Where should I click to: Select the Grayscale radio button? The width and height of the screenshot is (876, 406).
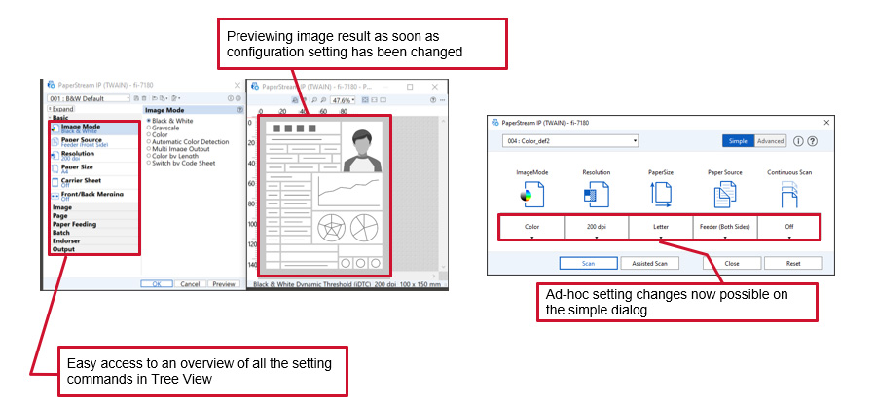(149, 128)
